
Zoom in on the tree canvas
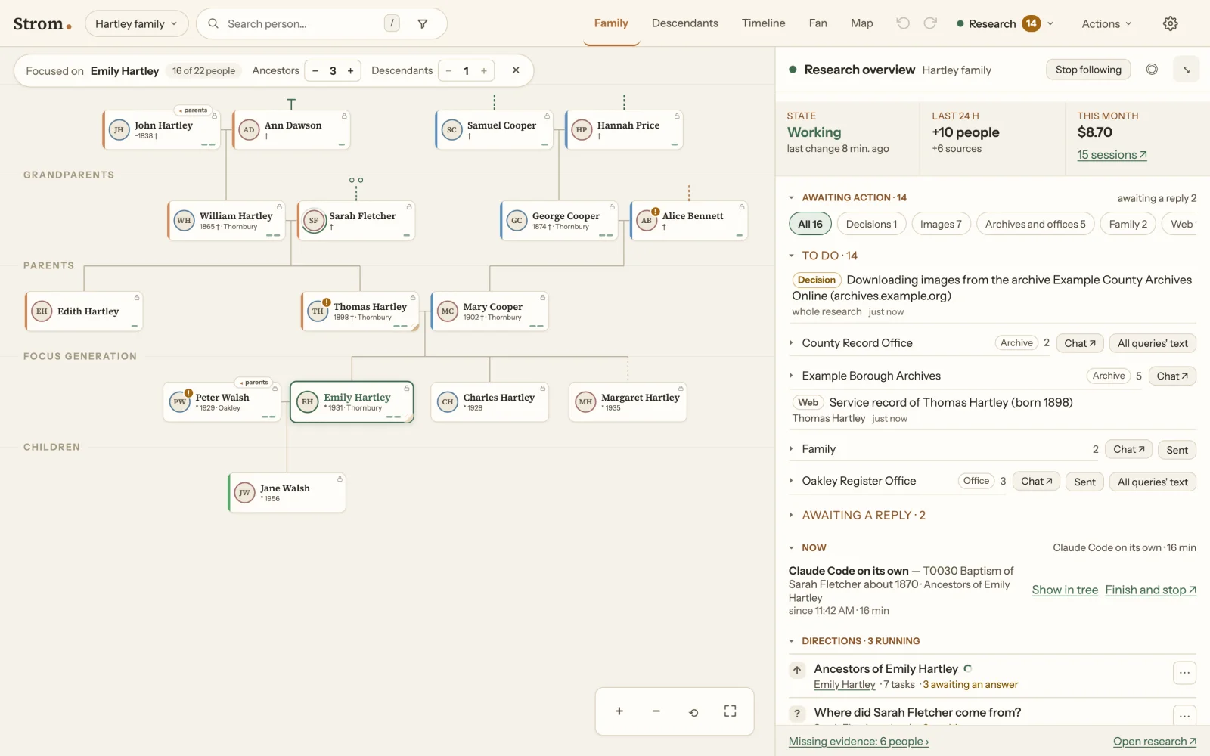coord(619,711)
